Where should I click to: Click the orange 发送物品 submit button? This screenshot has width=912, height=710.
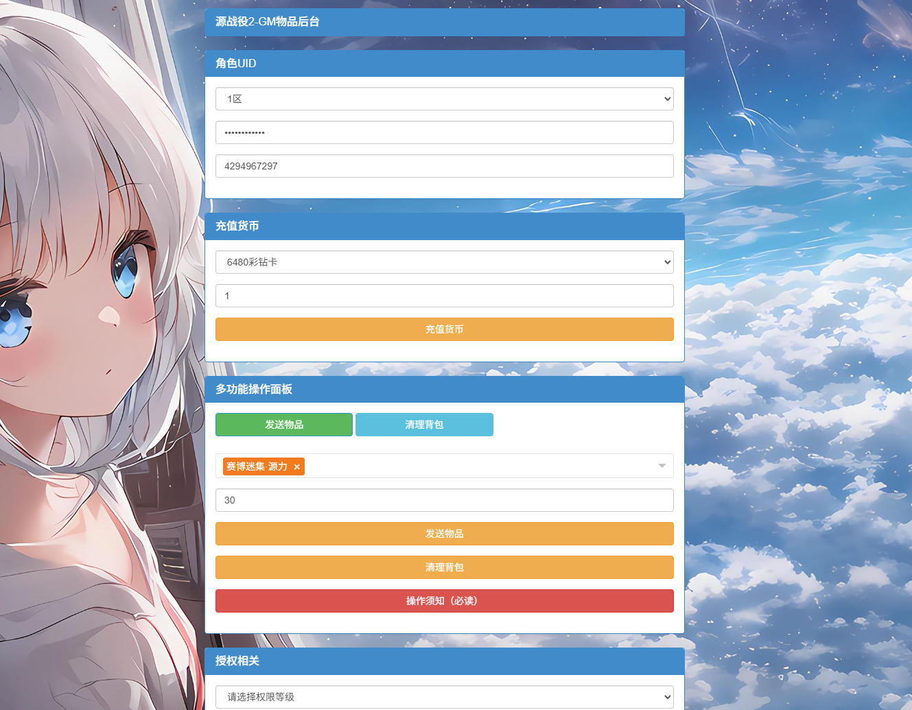coord(444,534)
